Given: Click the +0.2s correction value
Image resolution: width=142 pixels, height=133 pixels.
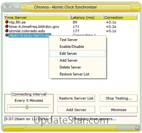Looking at the screenshot, I should tap(111, 27).
